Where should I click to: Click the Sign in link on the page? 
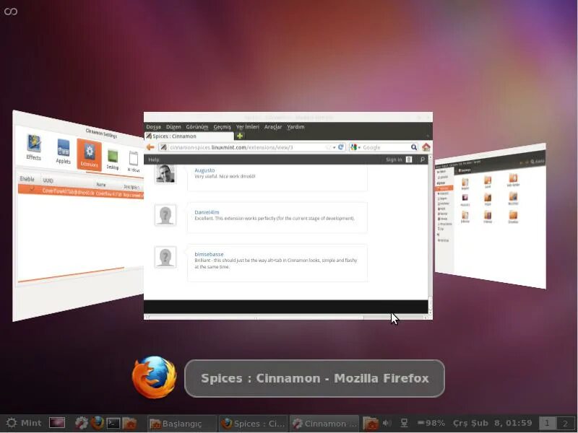tap(394, 159)
